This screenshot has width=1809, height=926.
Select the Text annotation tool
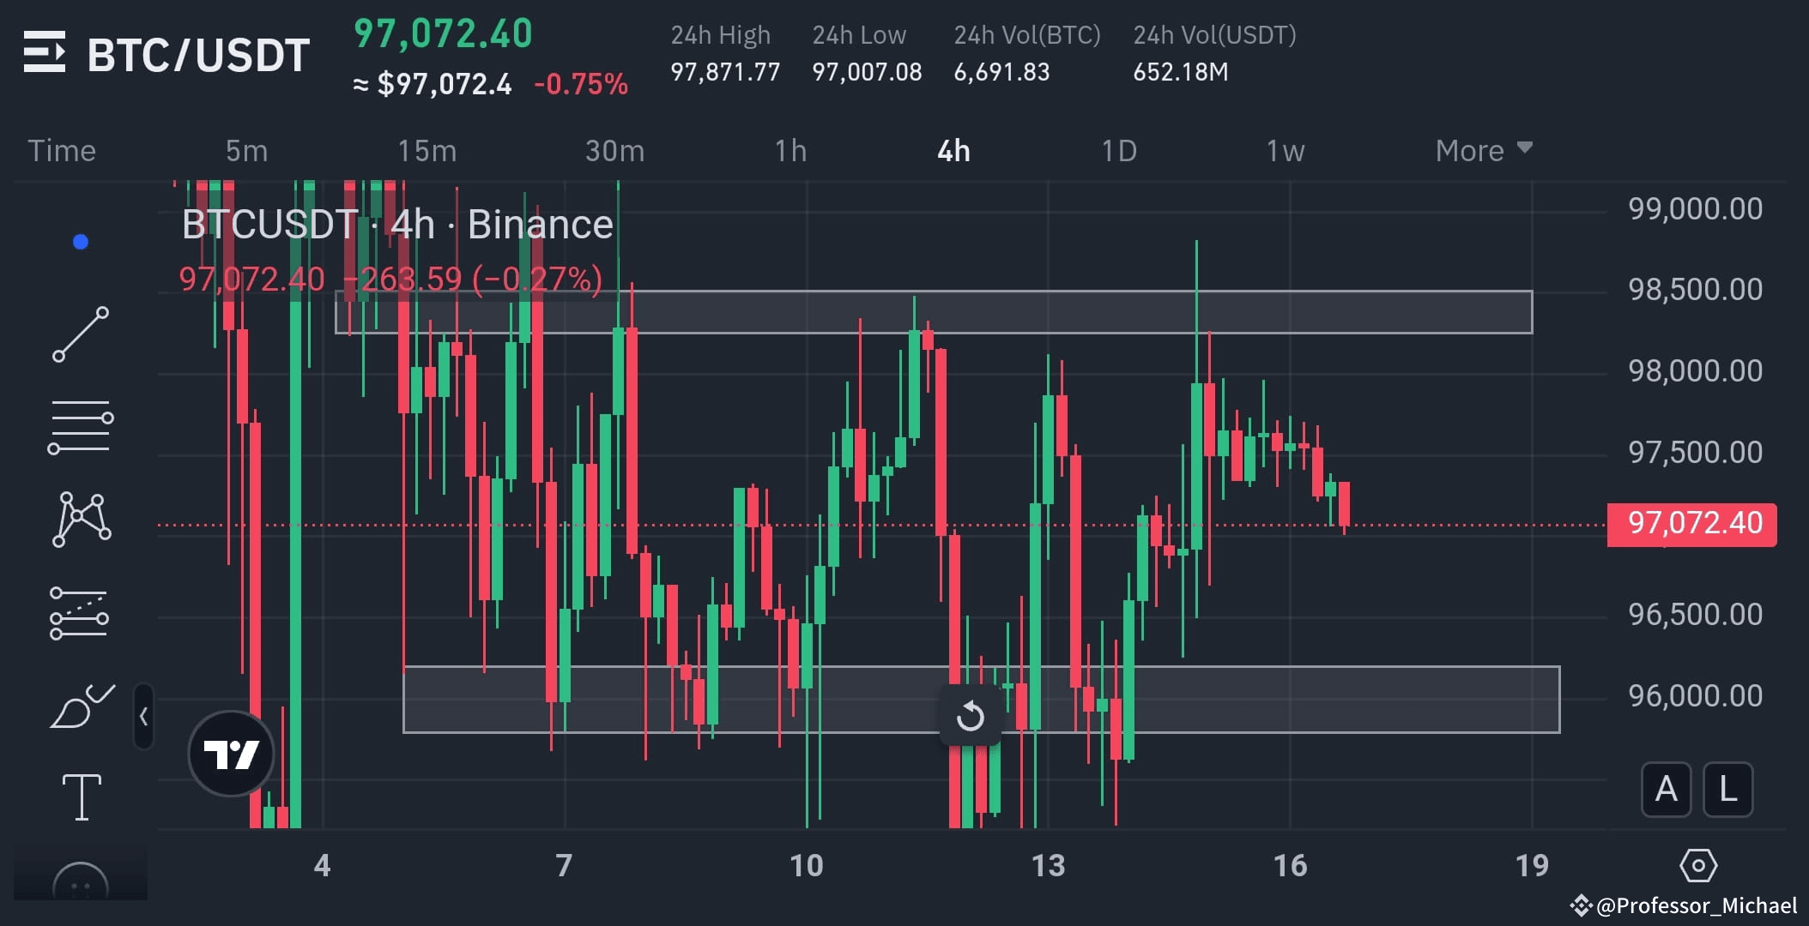point(82,796)
